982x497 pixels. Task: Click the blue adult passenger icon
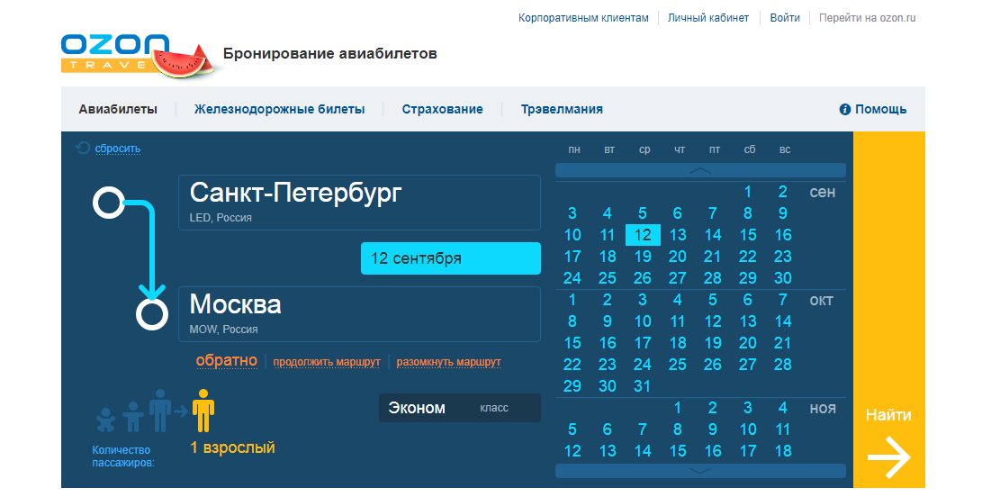click(160, 411)
